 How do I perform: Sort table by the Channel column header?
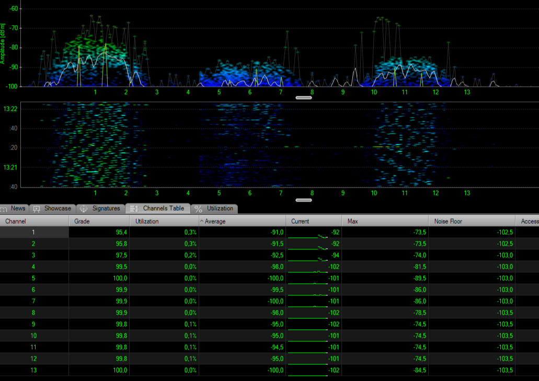tap(35, 221)
